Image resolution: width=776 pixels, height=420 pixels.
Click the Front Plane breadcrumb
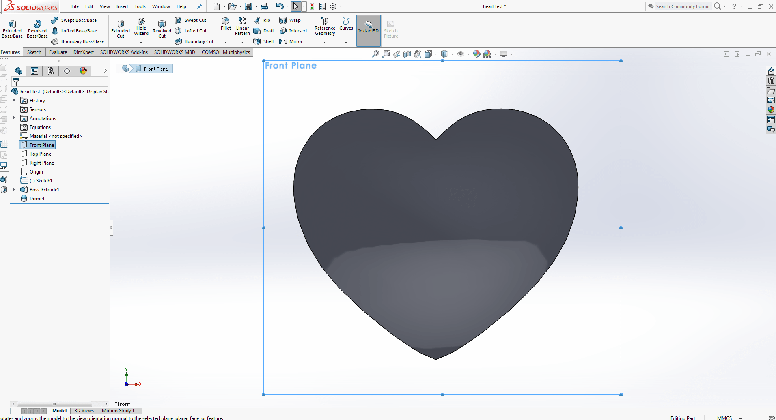pos(151,69)
